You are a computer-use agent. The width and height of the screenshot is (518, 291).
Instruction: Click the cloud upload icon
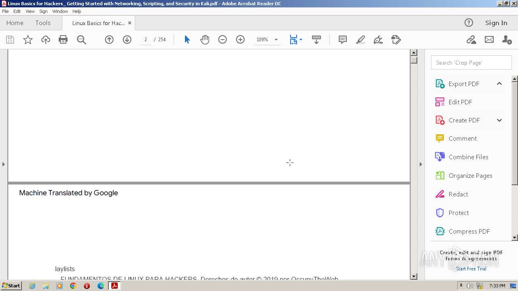coord(45,40)
